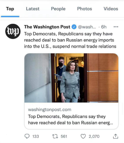Open the Videos tab
Image resolution: width=124 pixels, height=143 pixels.
pyautogui.click(x=111, y=9)
